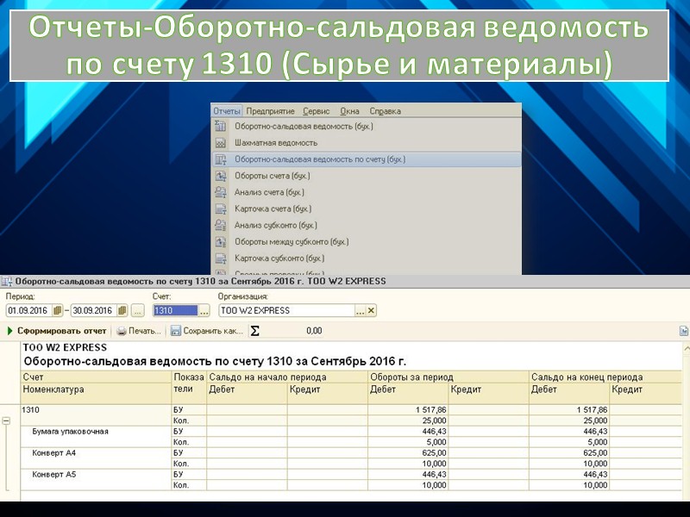Viewport: 690px width, 517px height.
Task: Click the sigma sum icon
Action: [254, 331]
